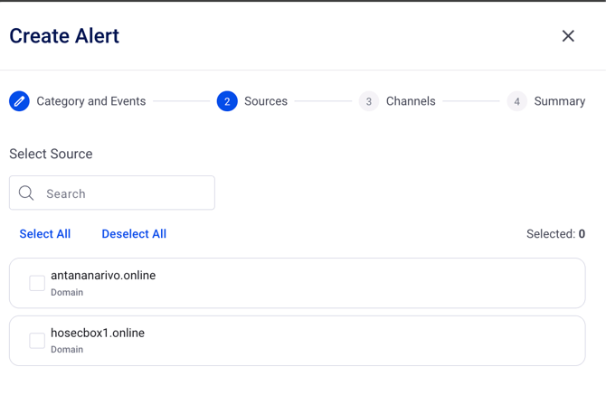Go back to Category and Events step
Screen dimensions: 606x414
tap(90, 101)
